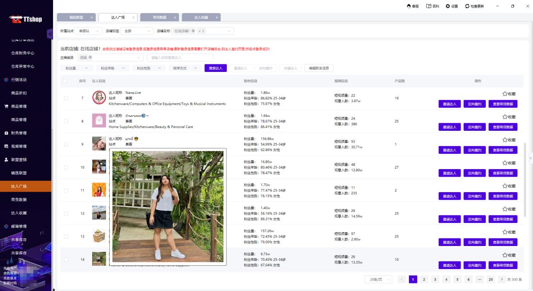Open the 所属站点 泰国站 dropdown

[88, 31]
